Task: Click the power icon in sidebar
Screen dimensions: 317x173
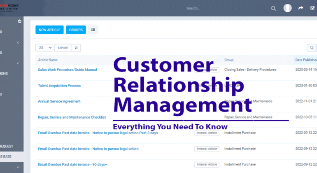Action: pos(19,21)
